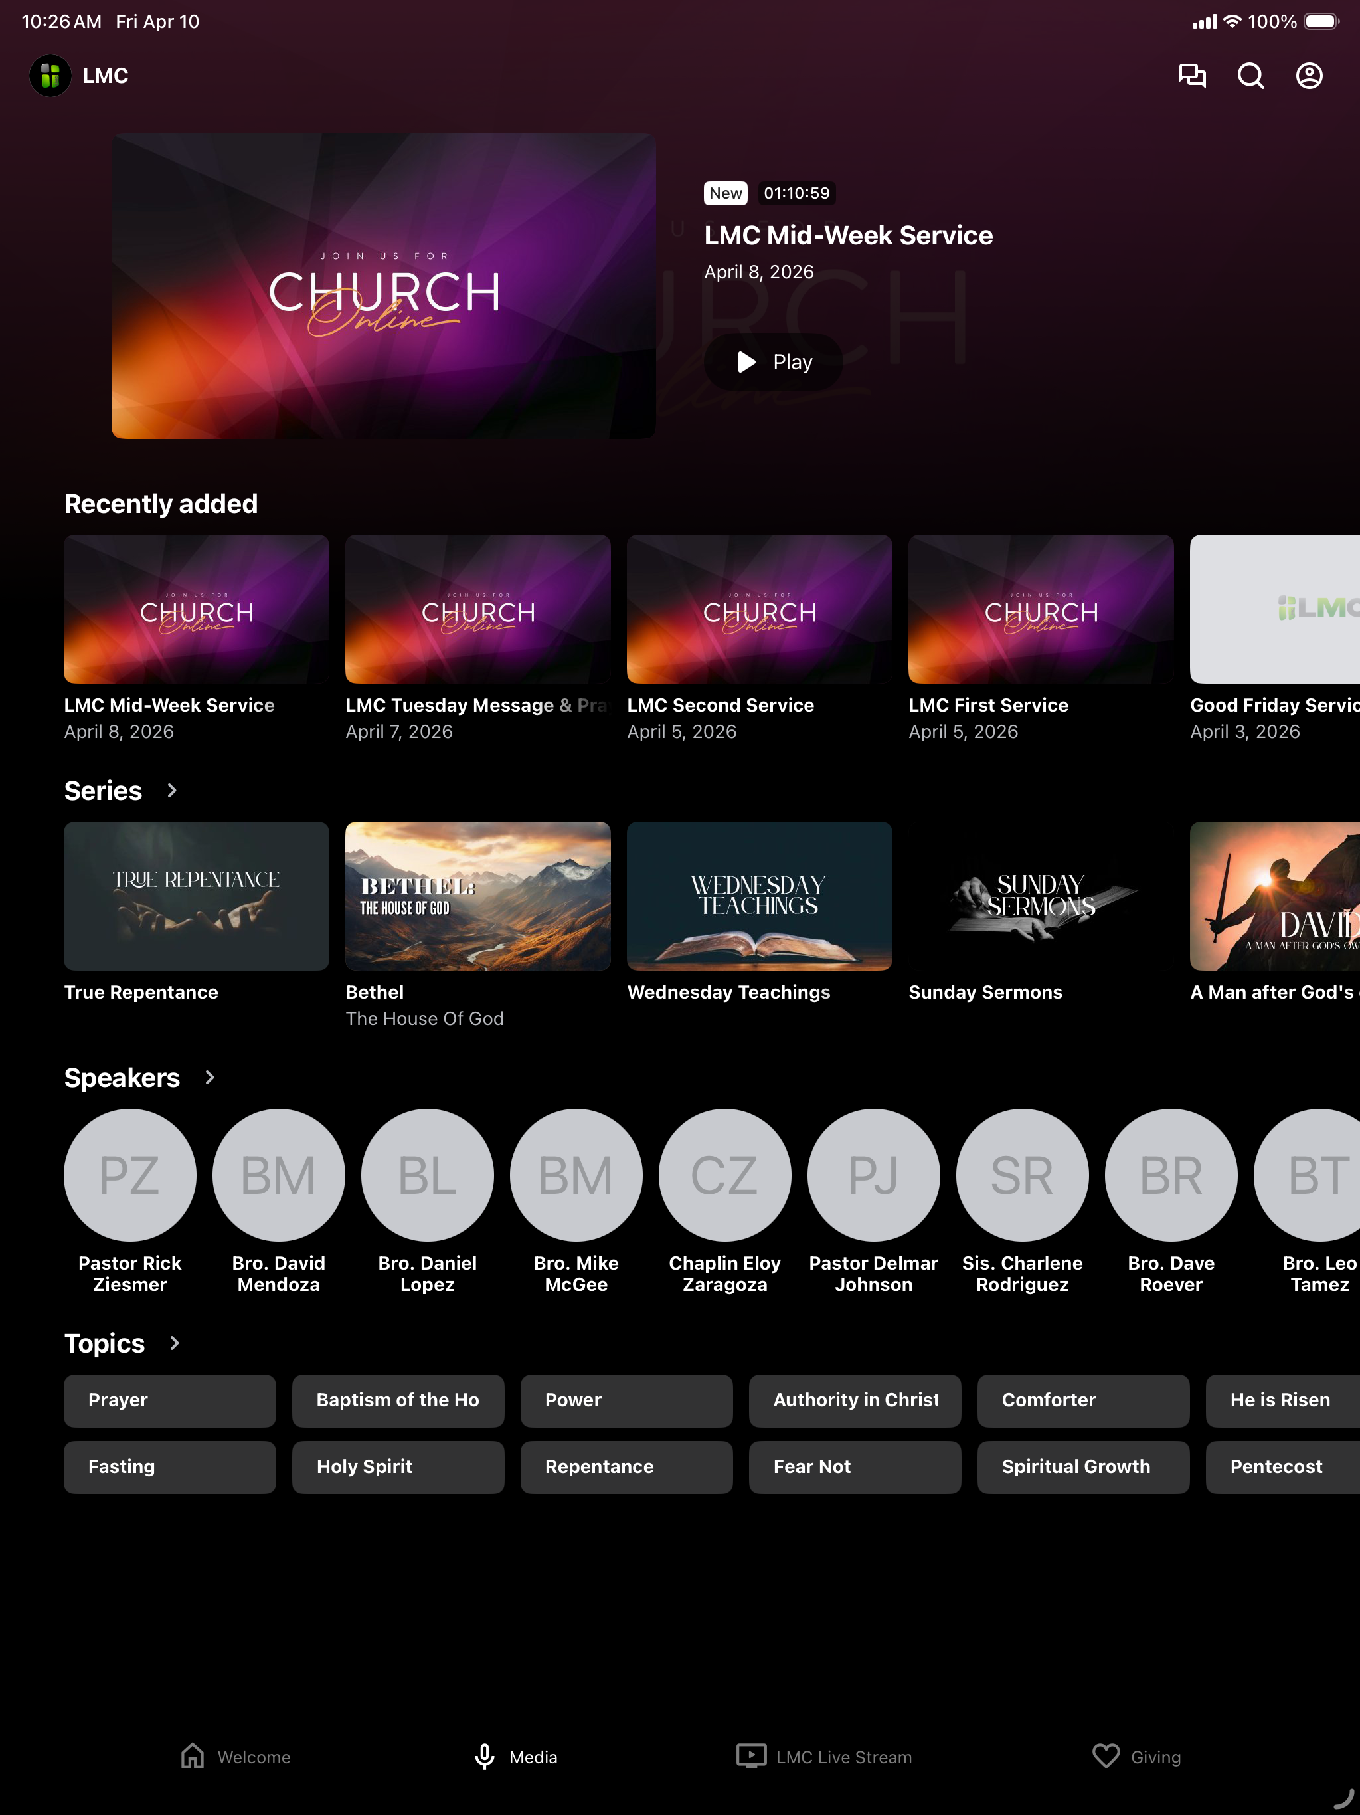
Task: Tap the battery indicator in status bar
Action: coord(1321,21)
